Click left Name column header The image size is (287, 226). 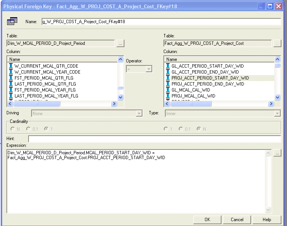63,59
